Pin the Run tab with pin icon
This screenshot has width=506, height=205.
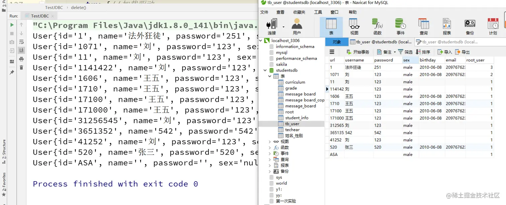12,72
